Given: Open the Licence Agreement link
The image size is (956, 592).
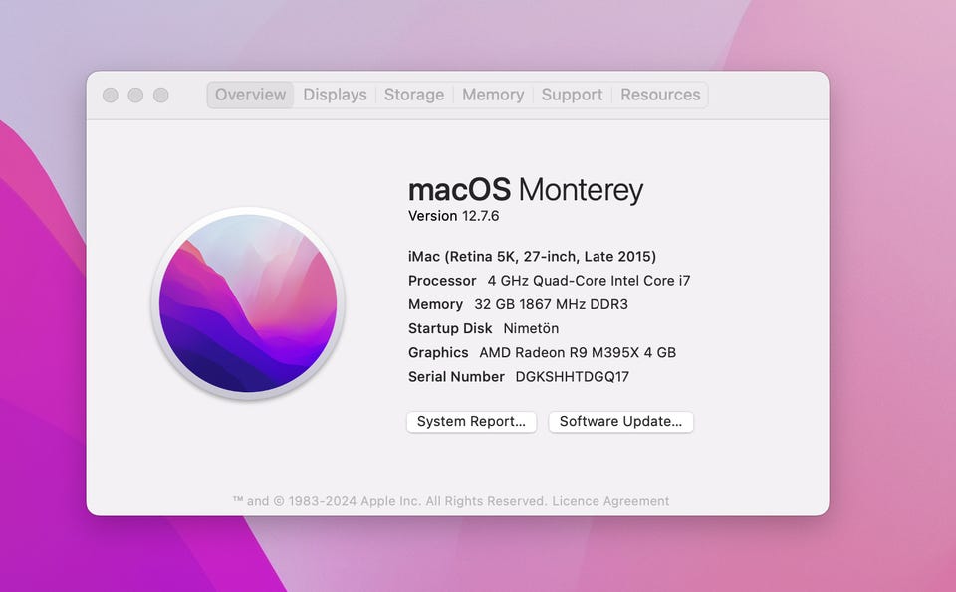Looking at the screenshot, I should 610,501.
